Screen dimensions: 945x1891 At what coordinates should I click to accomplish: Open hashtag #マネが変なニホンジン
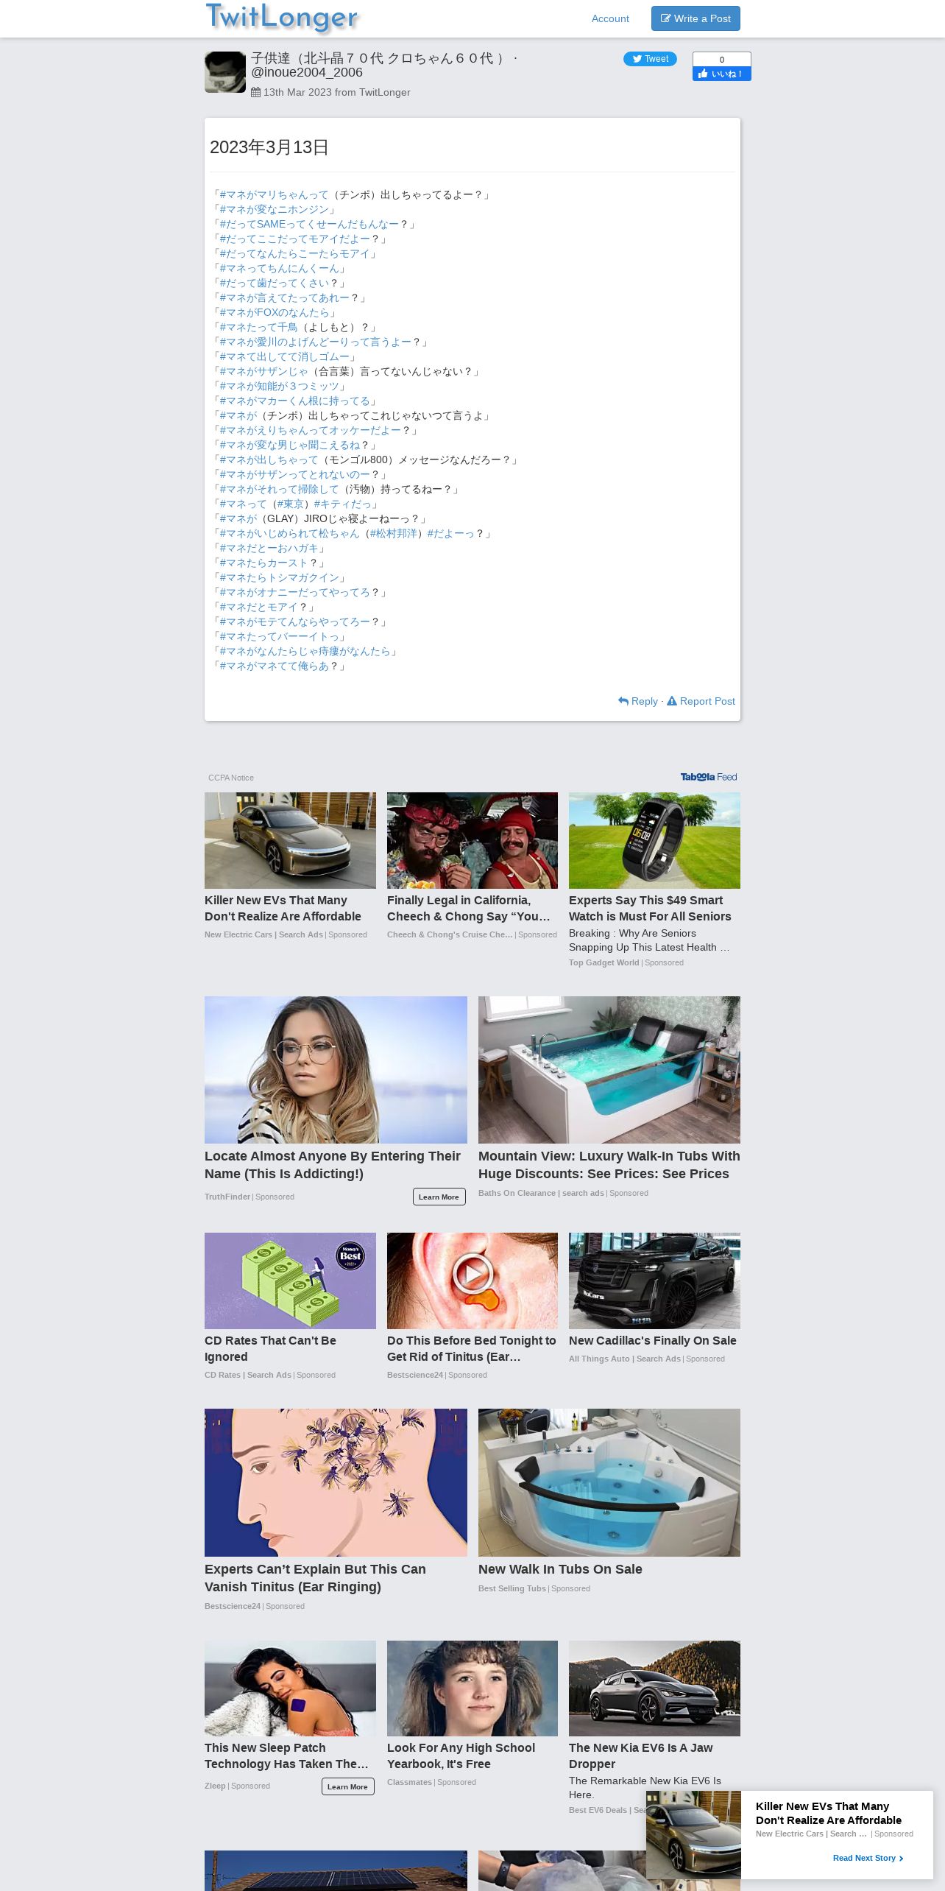274,209
